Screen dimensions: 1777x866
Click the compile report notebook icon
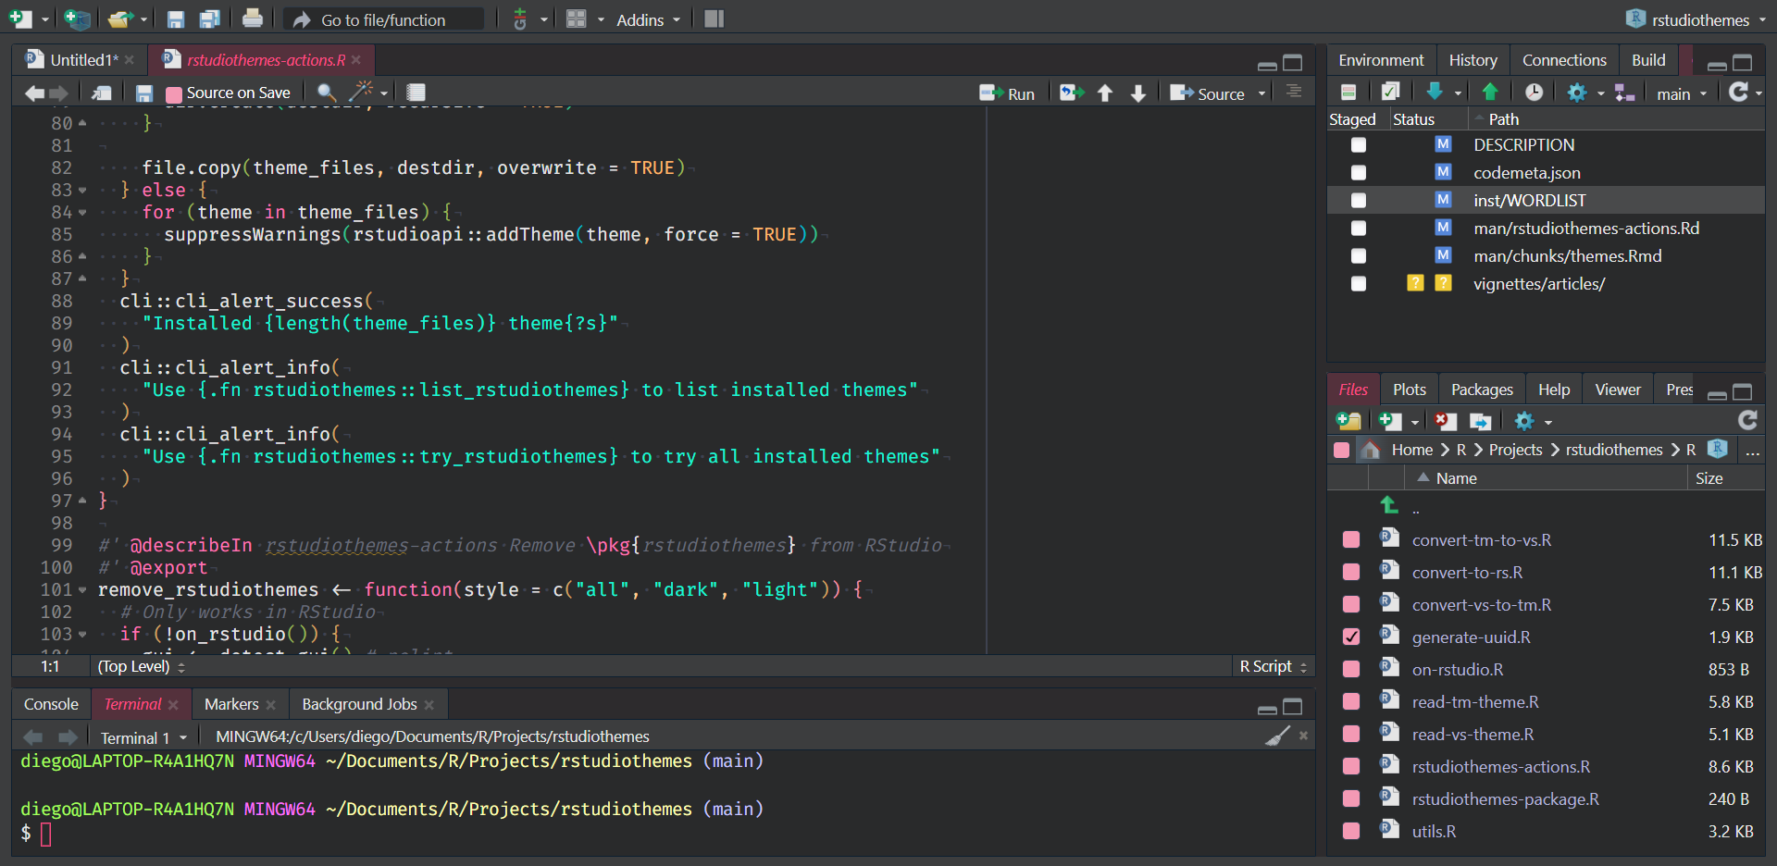(416, 93)
